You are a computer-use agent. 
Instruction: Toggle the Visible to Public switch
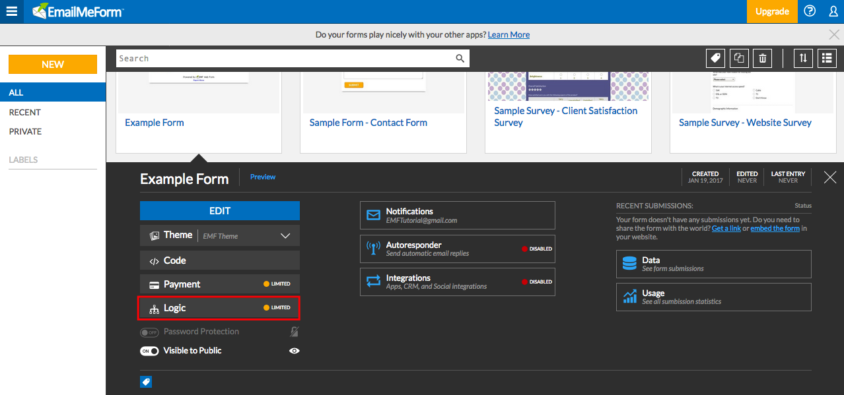(x=149, y=351)
